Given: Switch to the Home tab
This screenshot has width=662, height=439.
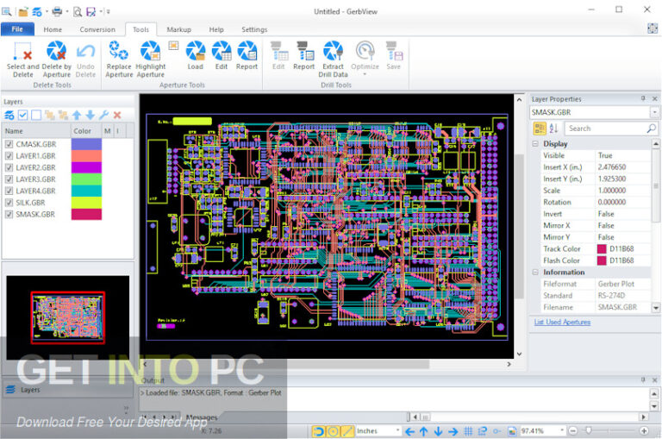Looking at the screenshot, I should coord(53,29).
